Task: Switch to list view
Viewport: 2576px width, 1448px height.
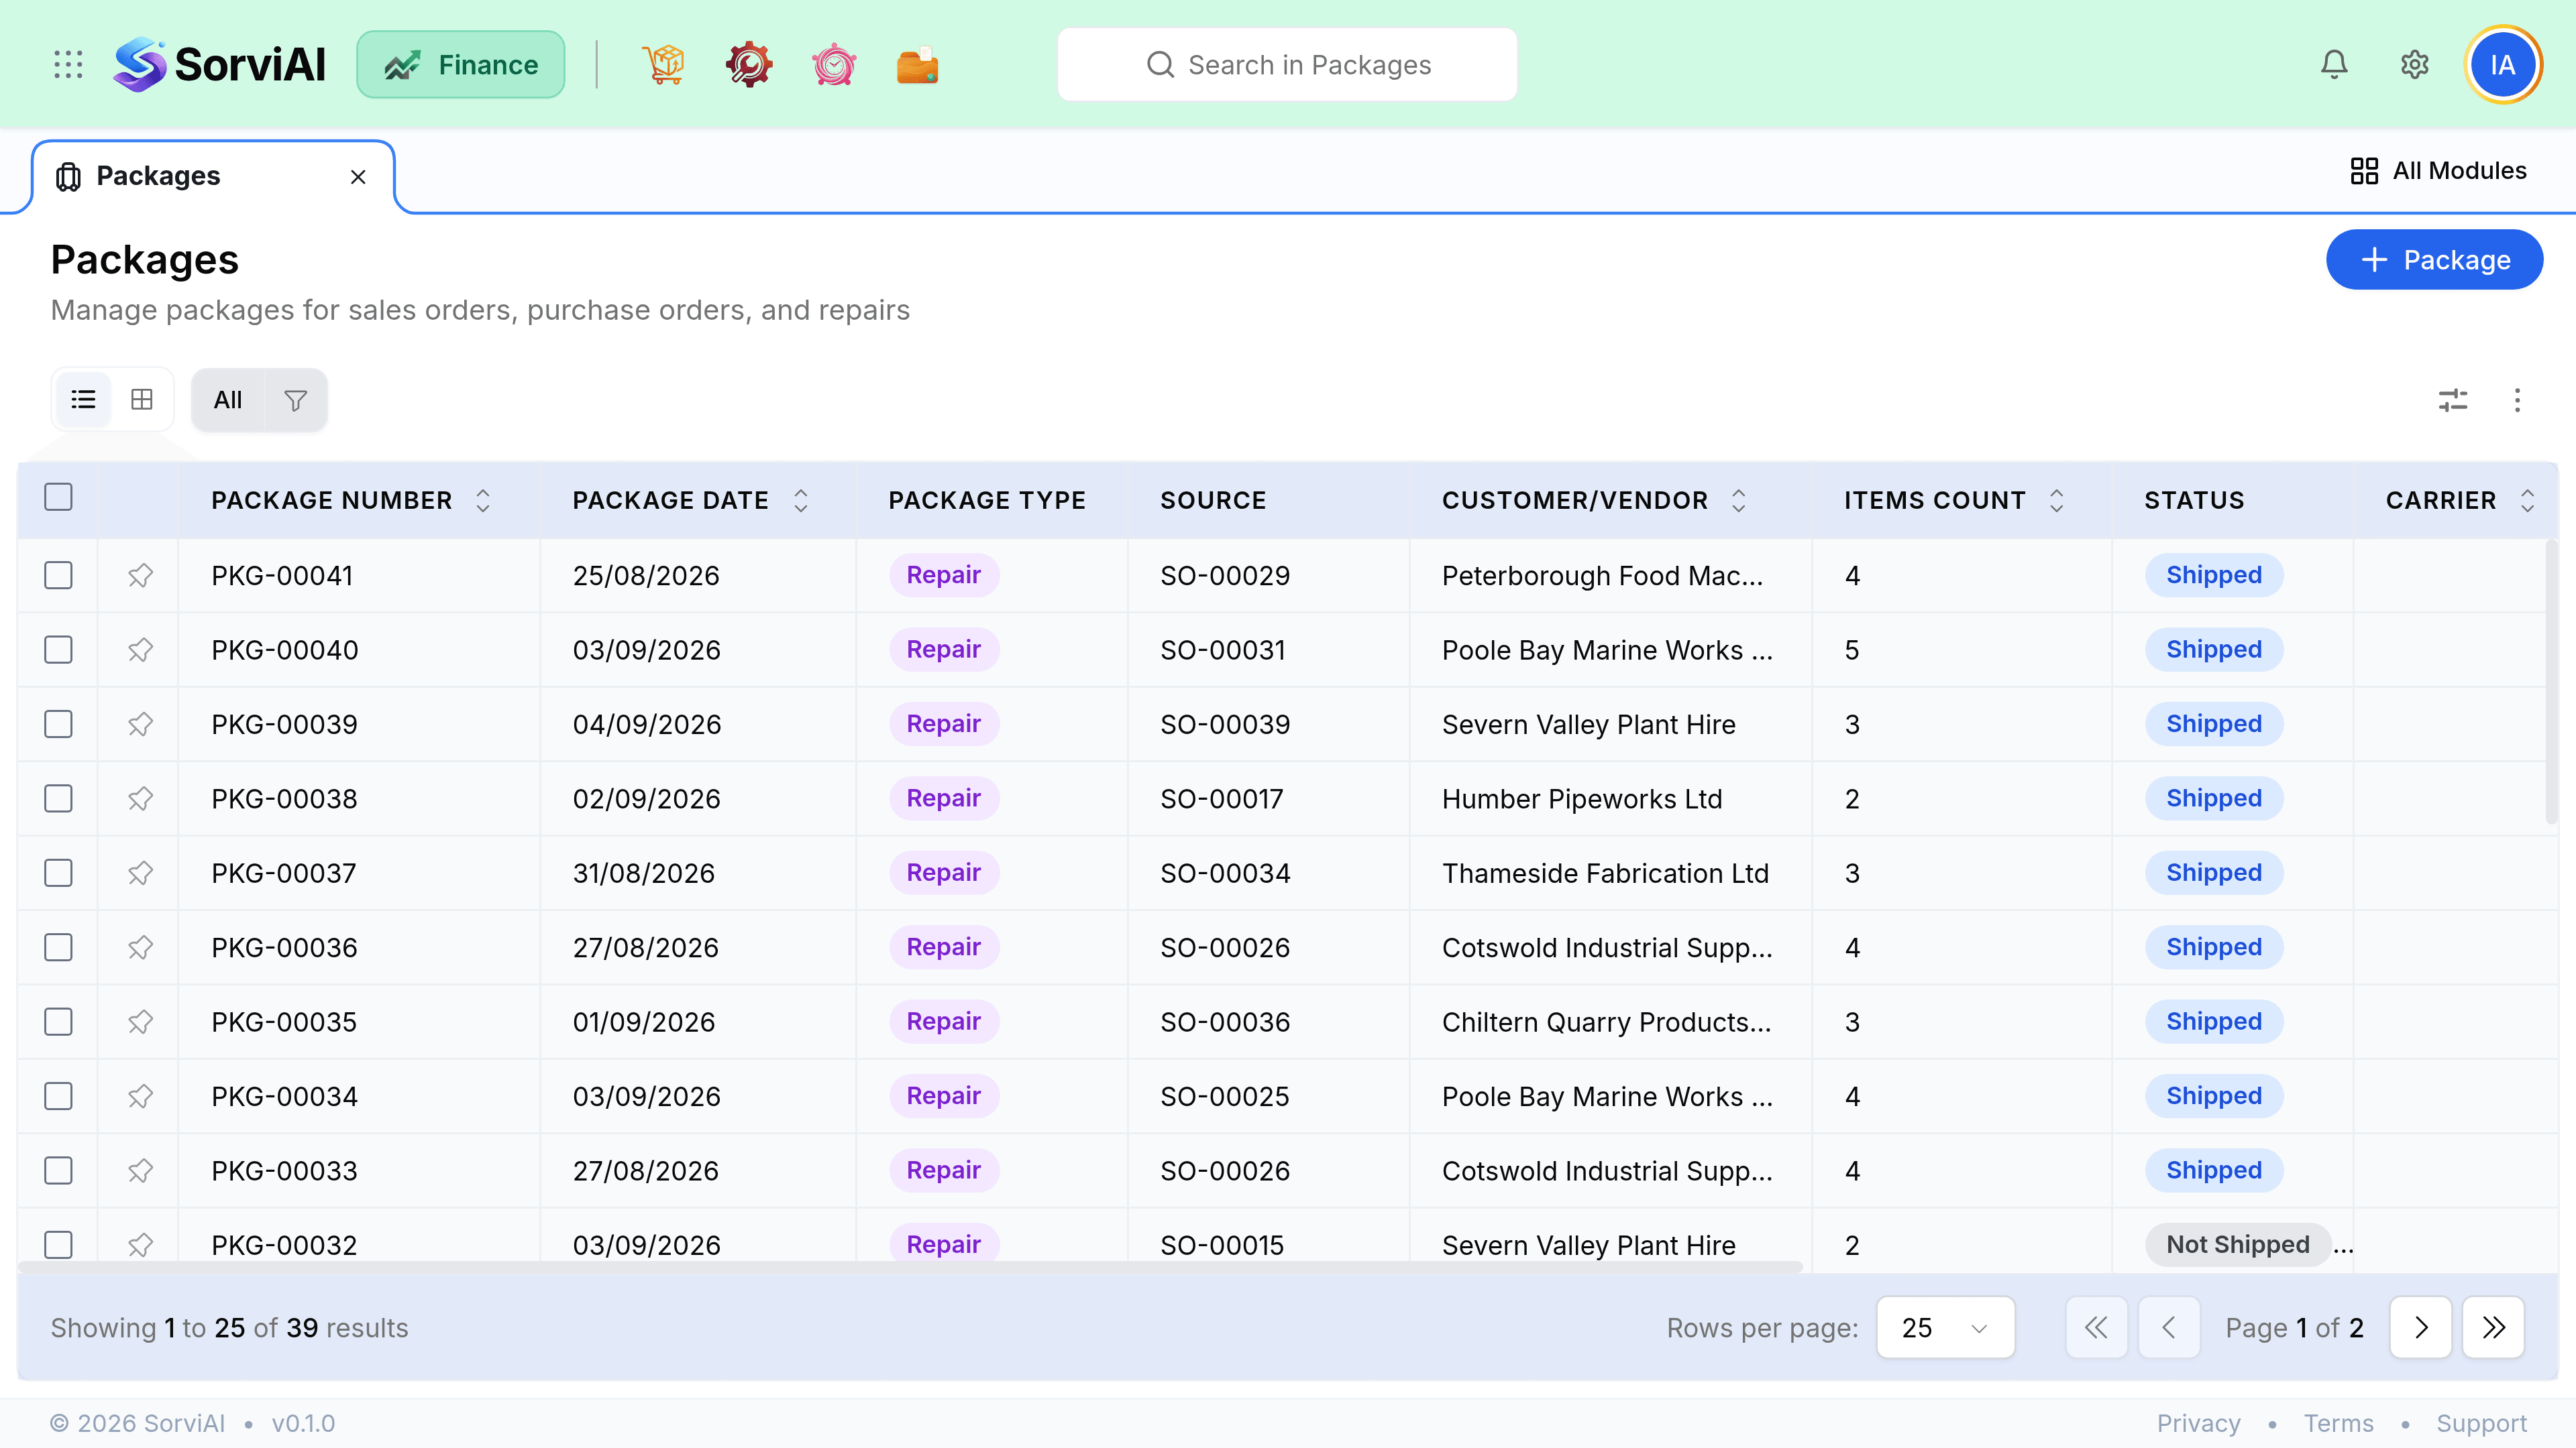Action: tap(84, 400)
